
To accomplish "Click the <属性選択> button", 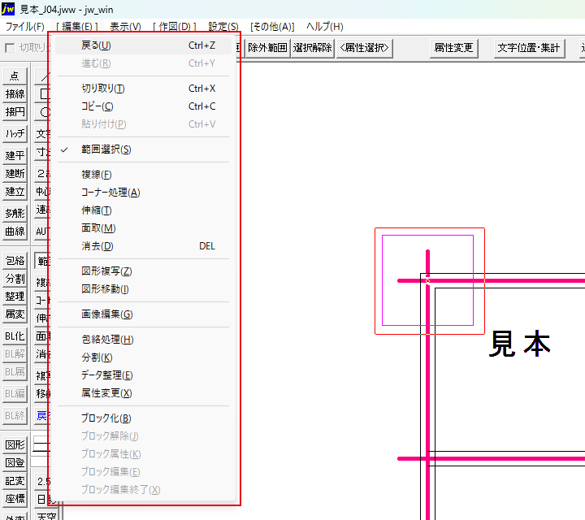I will [365, 48].
